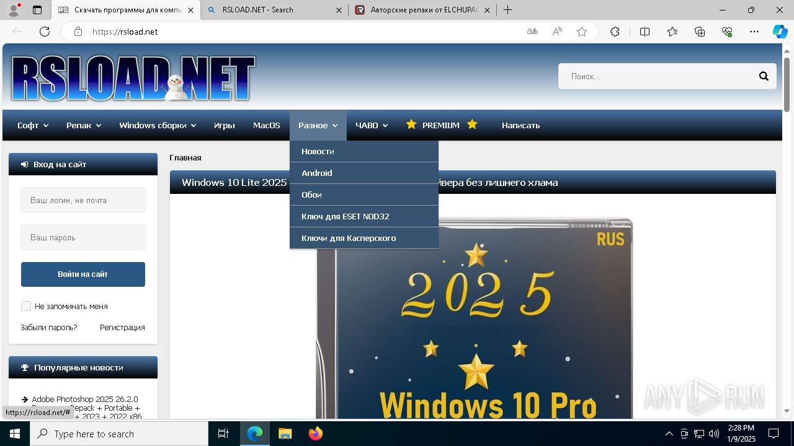This screenshot has width=794, height=446.
Task: Open the favorites list icon
Action: click(672, 32)
